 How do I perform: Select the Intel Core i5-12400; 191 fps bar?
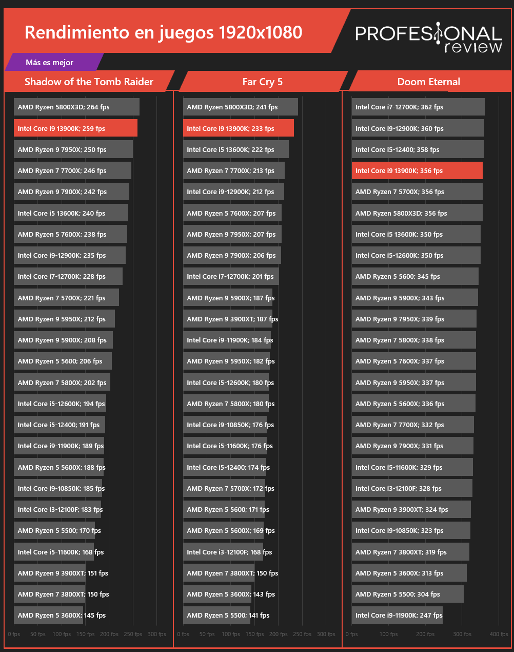pyautogui.click(x=60, y=425)
